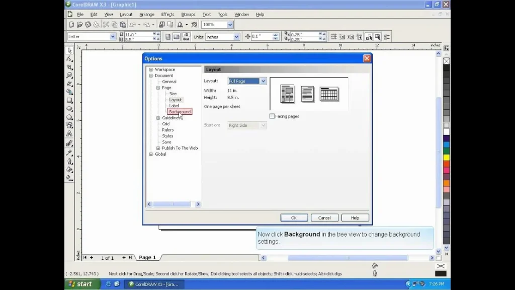Screen dimensions: 515x290
Task: Open the Units inches dropdown
Action: pyautogui.click(x=236, y=37)
